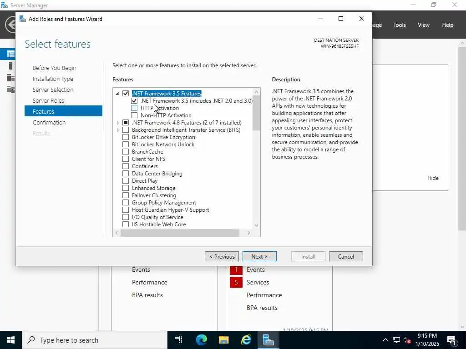The width and height of the screenshot is (466, 349).
Task: Uncheck .NET Framework 3.5 (includes .NET 2.0 and 3.0)
Action: 134,100
